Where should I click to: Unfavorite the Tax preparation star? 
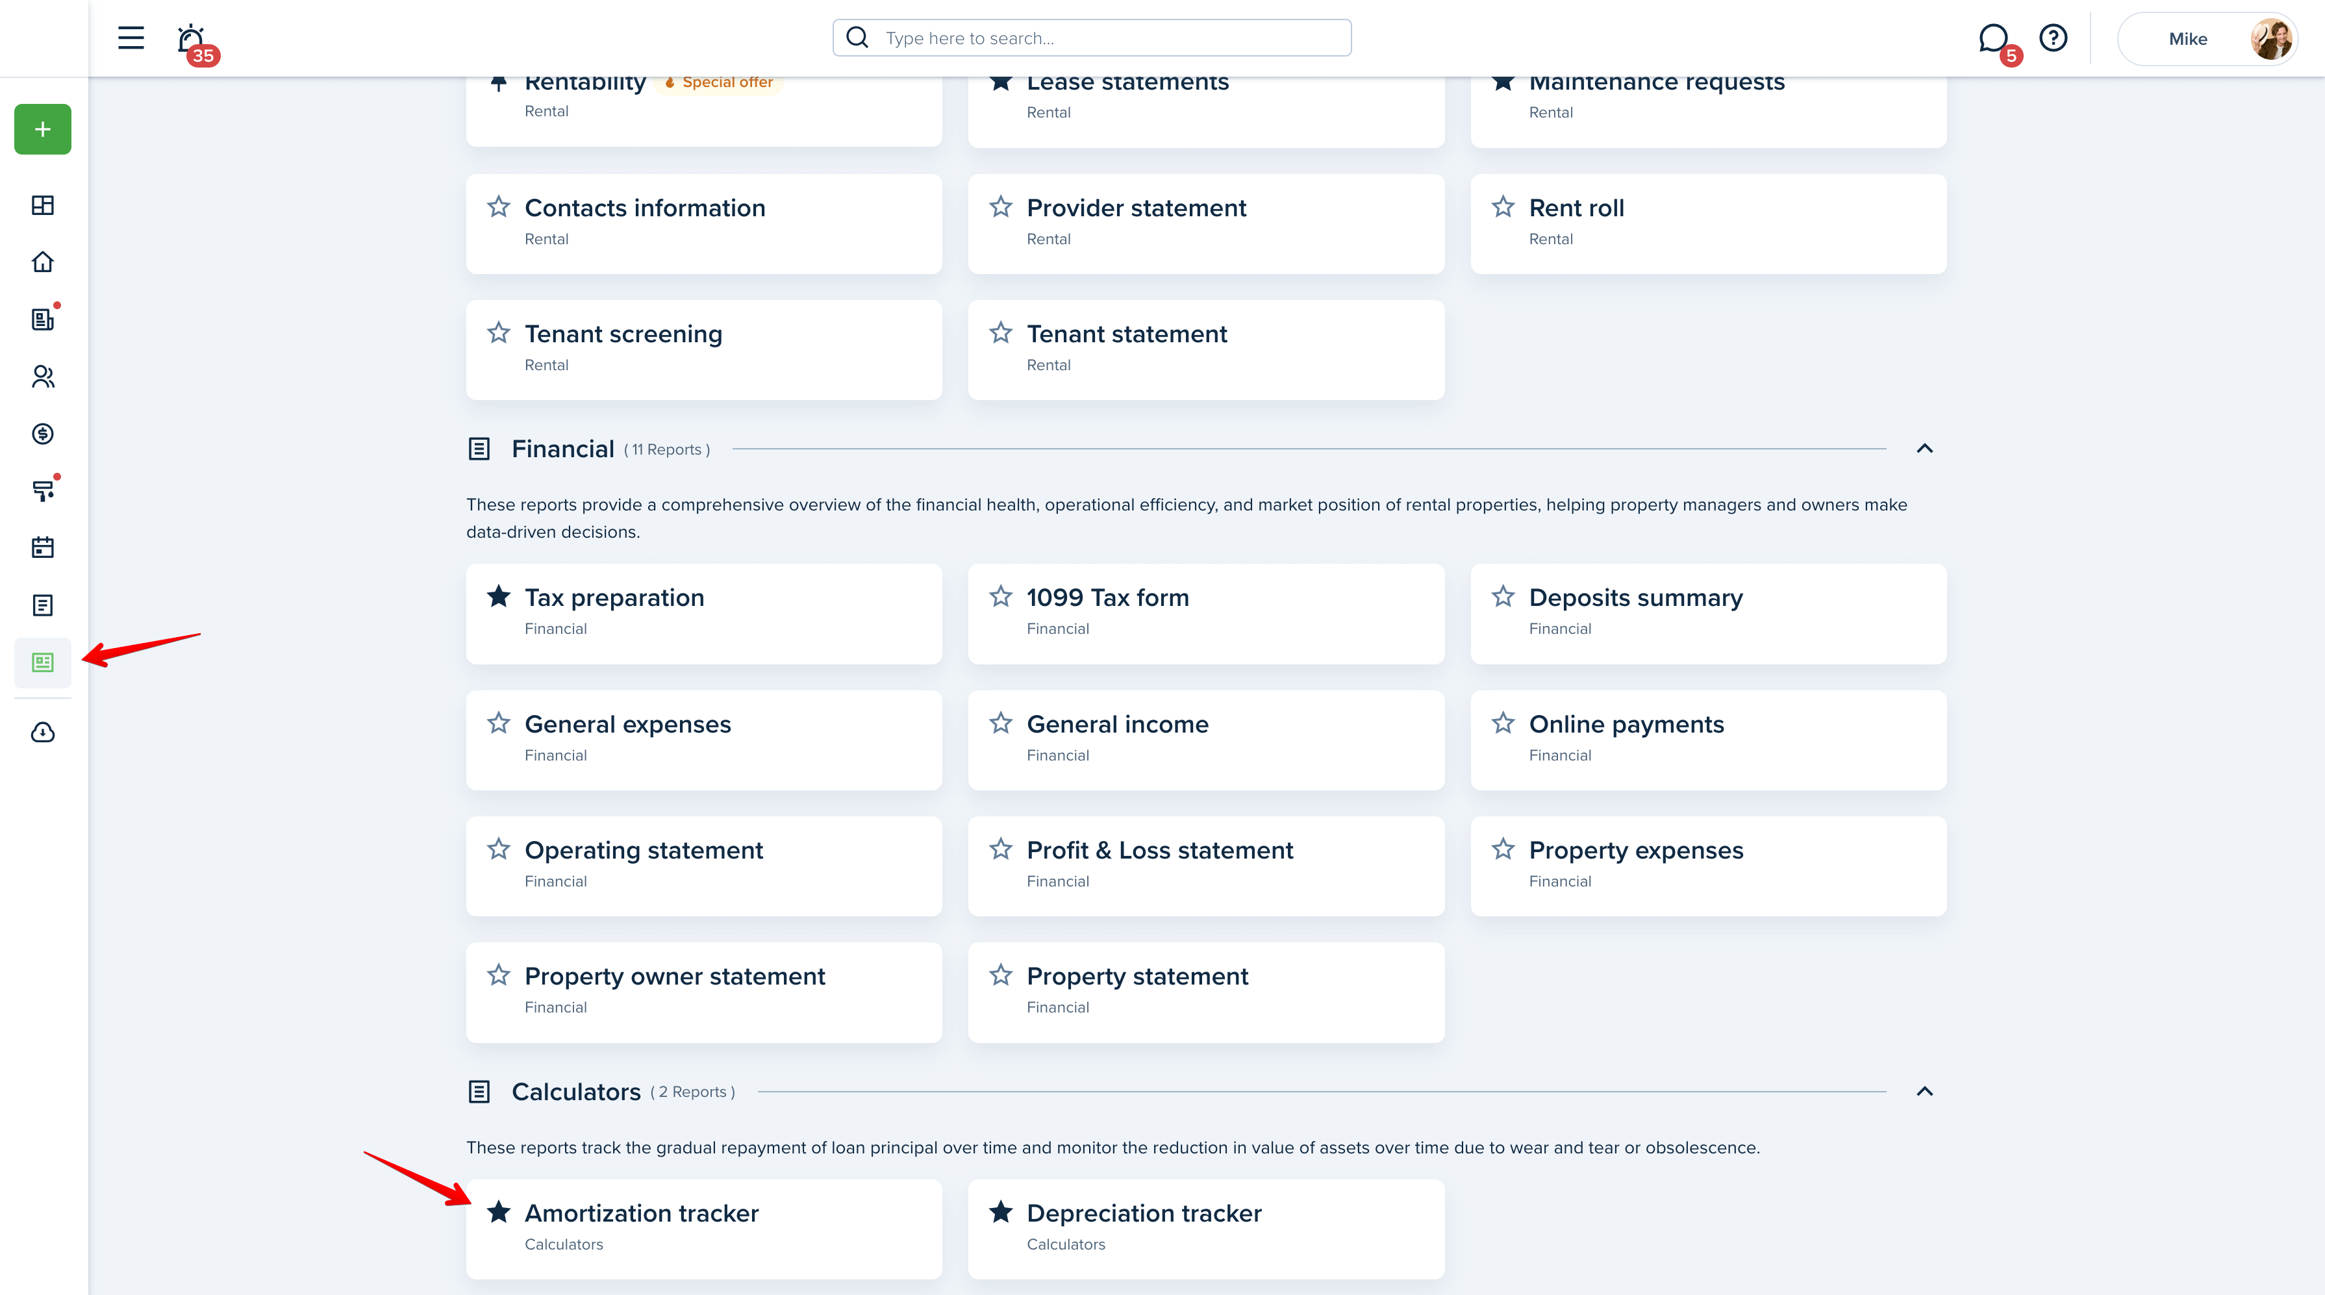click(x=498, y=596)
